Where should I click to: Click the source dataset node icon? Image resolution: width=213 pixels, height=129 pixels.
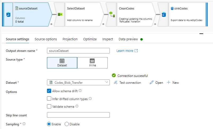pyautogui.click(x=8, y=15)
